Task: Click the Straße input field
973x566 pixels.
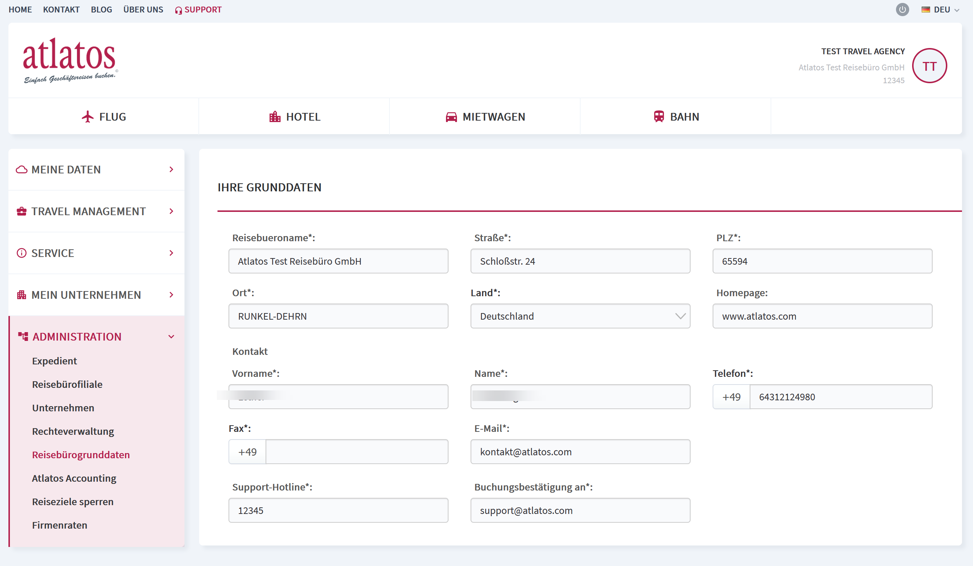Action: (580, 261)
